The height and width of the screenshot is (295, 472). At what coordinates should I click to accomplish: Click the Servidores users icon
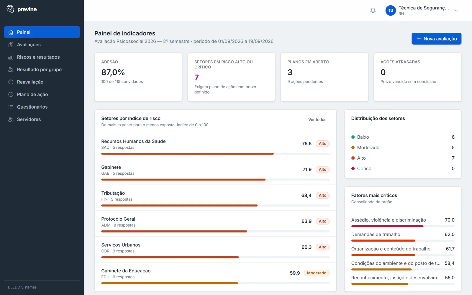pyautogui.click(x=11, y=119)
